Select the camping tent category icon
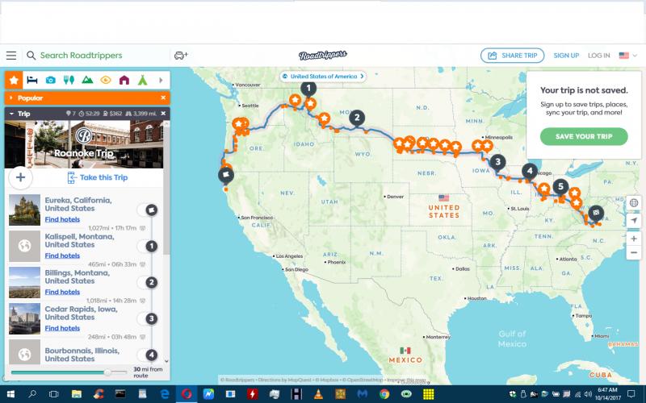The image size is (646, 403). [x=142, y=80]
